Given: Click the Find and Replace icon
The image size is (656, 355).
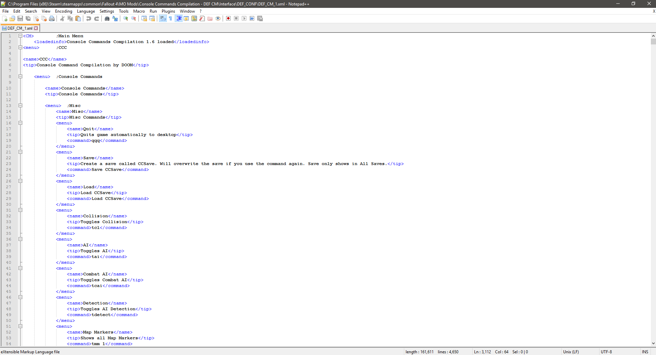Looking at the screenshot, I should [x=115, y=18].
